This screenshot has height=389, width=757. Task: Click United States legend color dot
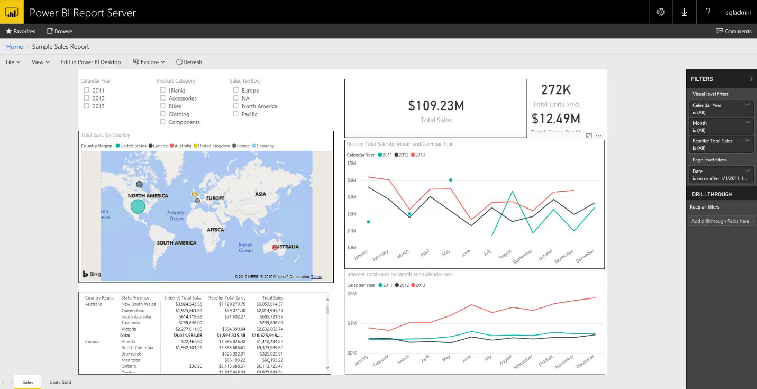117,146
